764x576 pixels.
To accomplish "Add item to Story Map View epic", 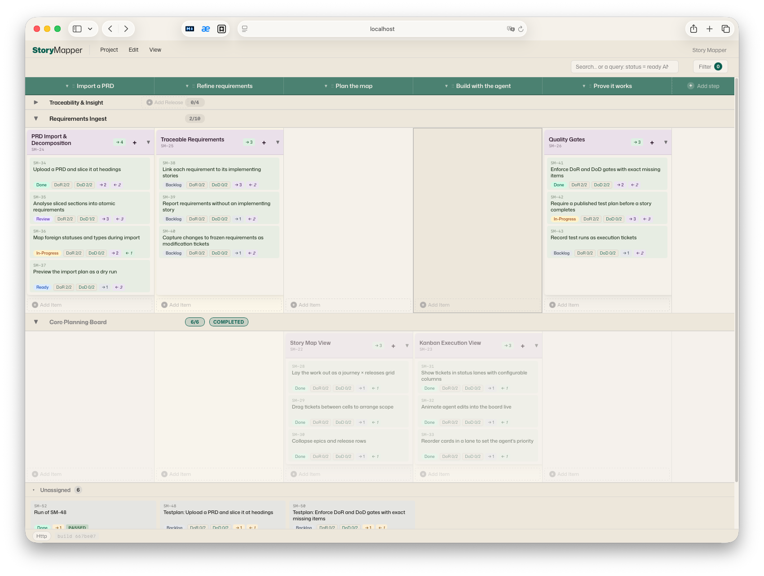I will (393, 346).
